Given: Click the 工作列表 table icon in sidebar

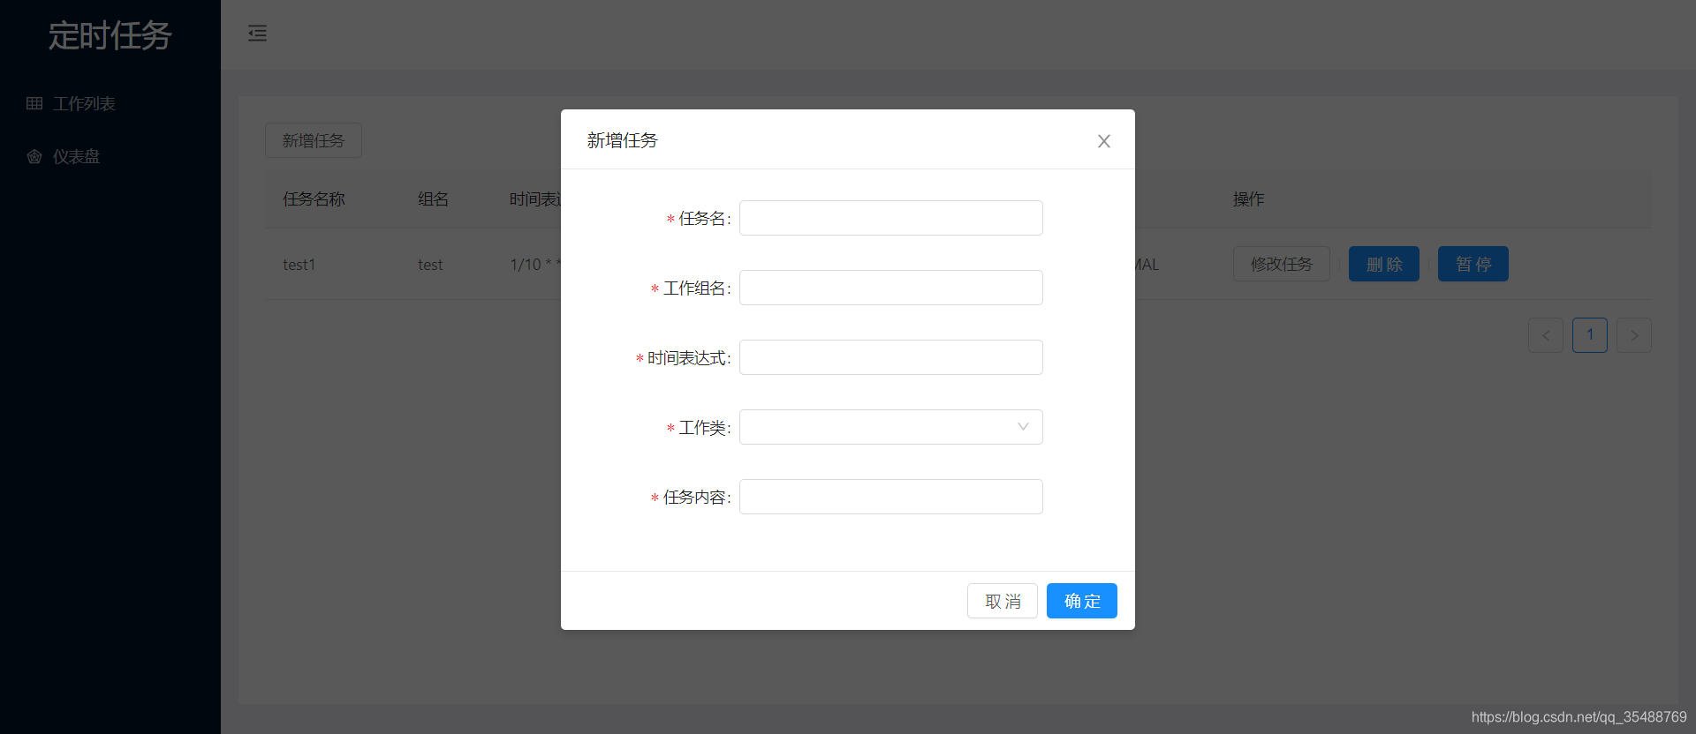Looking at the screenshot, I should [34, 103].
